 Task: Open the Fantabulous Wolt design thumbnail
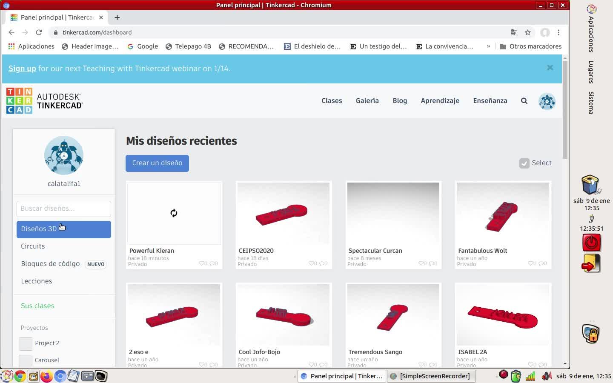pyautogui.click(x=503, y=214)
